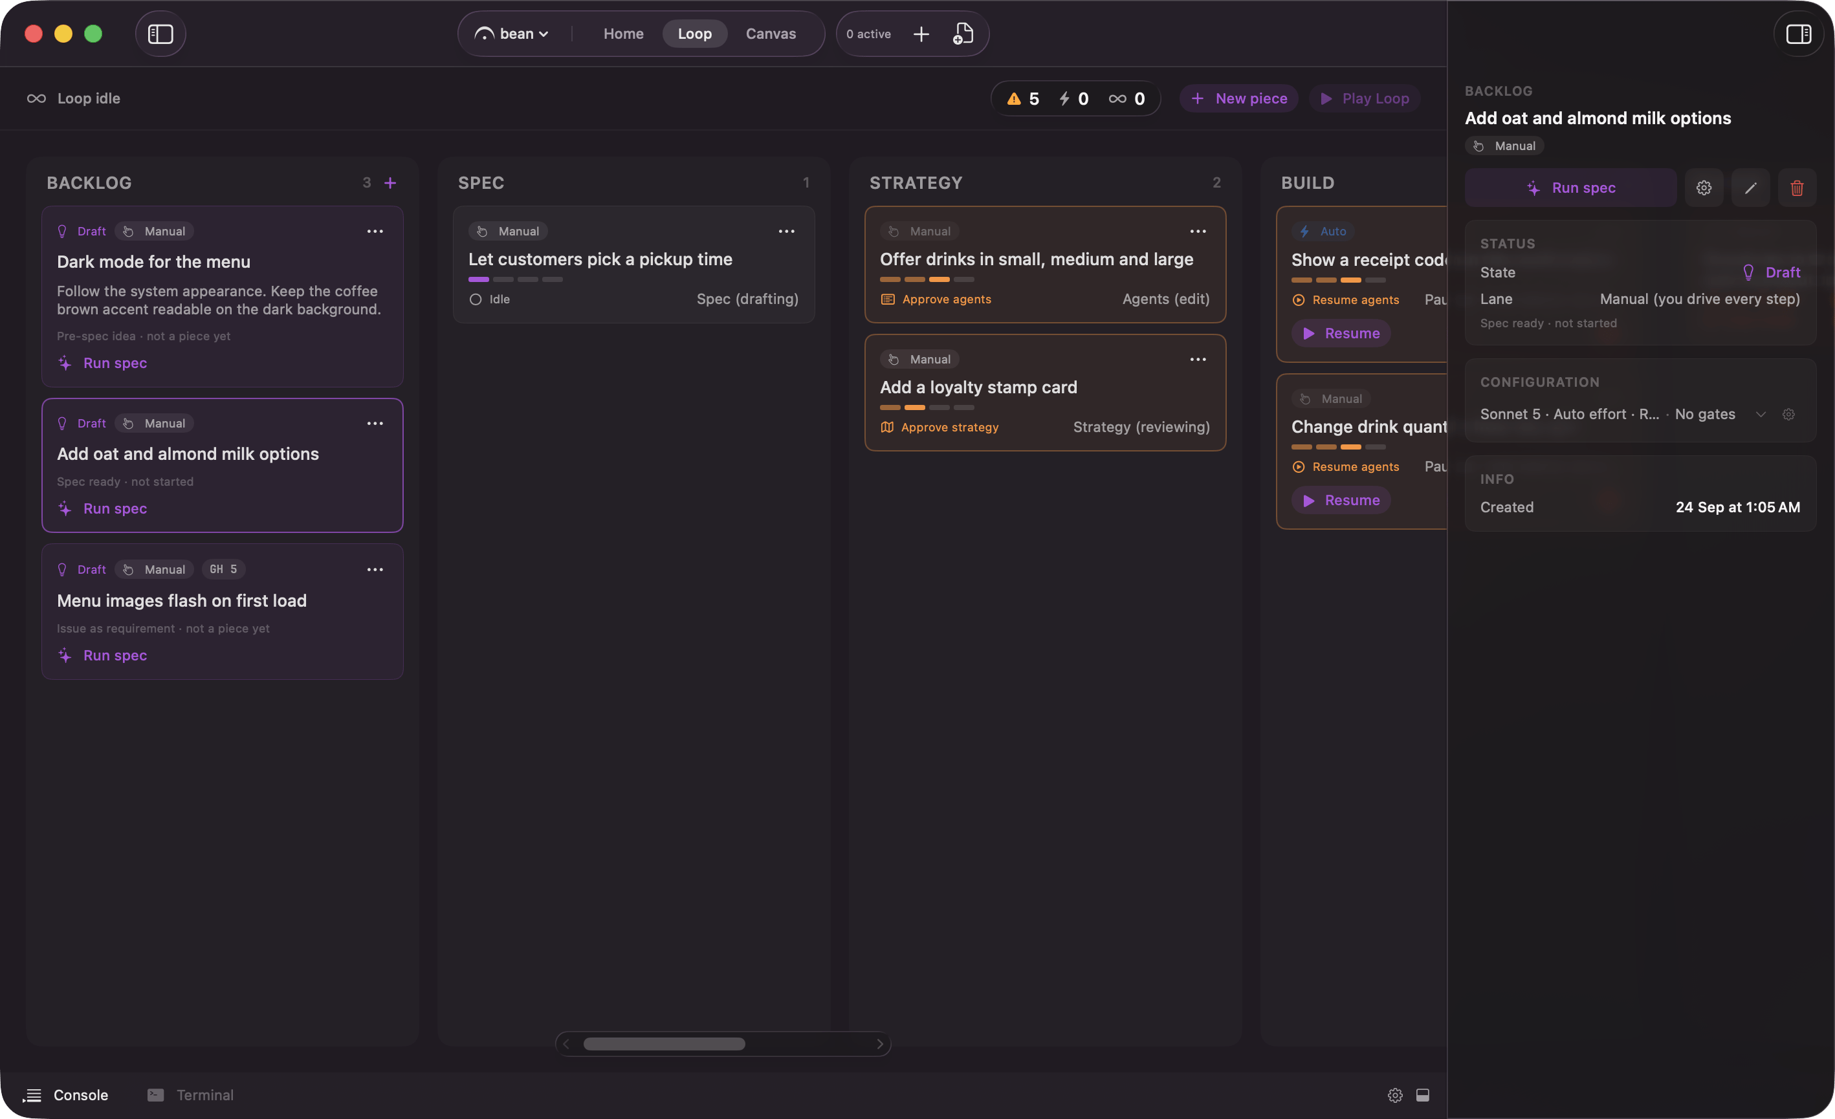
Task: Resume the Change drink quantity piece
Action: point(1341,499)
